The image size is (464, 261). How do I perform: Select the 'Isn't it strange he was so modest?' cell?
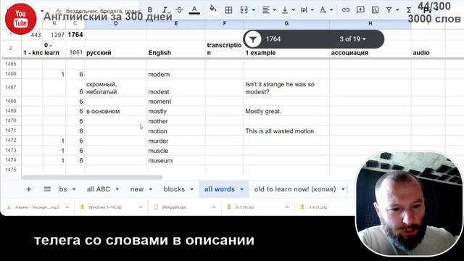(x=286, y=88)
